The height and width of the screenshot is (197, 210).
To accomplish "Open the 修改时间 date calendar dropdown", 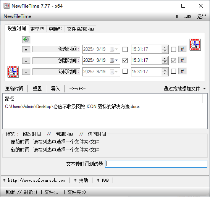I will click(x=114, y=49).
